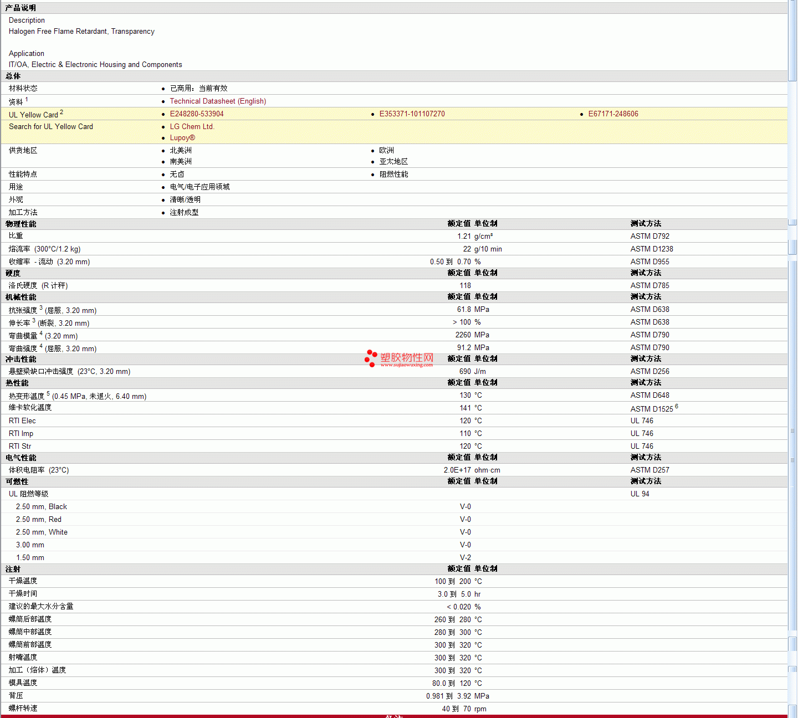This screenshot has width=798, height=718.
Task: Click the ASTM D1238 test method
Action: [652, 249]
